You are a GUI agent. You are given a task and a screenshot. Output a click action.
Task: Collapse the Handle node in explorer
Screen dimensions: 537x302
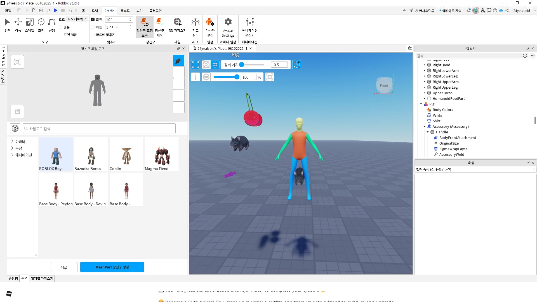428,132
